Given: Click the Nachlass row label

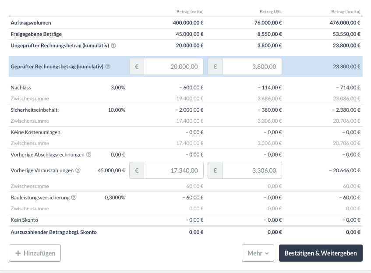Looking at the screenshot, I should pos(21,88).
